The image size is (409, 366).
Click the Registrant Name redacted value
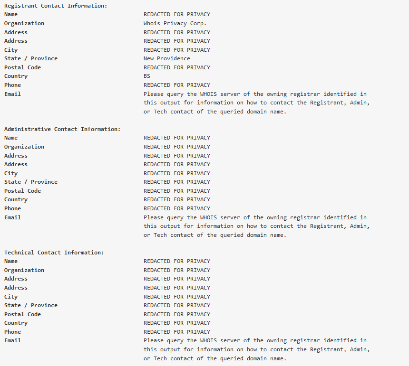177,15
